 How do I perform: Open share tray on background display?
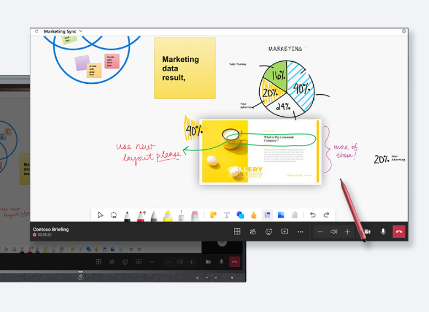[139, 262]
